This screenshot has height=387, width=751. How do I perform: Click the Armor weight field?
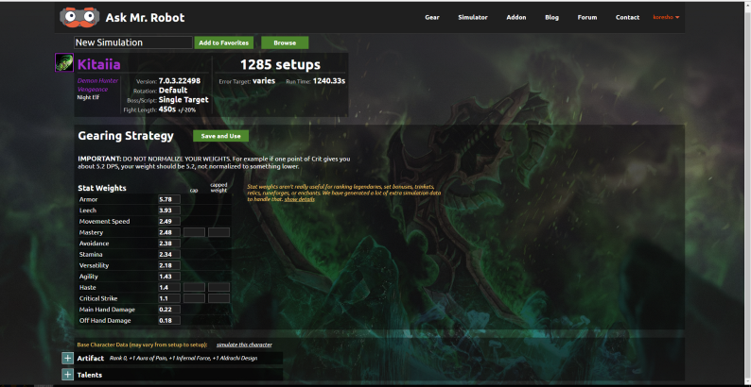tap(169, 199)
